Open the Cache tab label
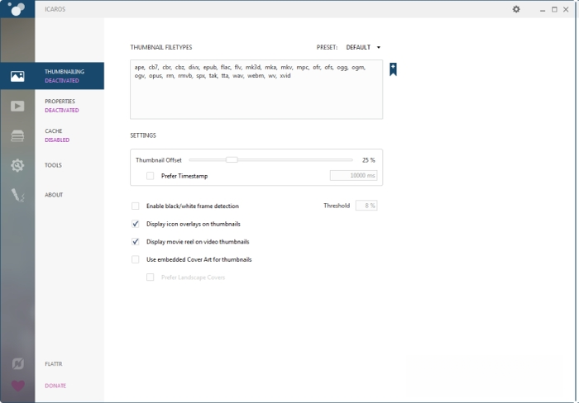Image resolution: width=579 pixels, height=403 pixels. 54,130
